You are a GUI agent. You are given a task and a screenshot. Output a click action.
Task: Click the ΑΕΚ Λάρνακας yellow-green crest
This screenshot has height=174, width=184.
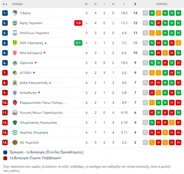(x=15, y=43)
